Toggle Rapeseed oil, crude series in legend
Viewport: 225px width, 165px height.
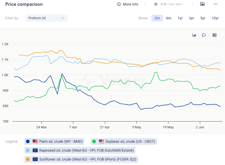tap(86, 150)
